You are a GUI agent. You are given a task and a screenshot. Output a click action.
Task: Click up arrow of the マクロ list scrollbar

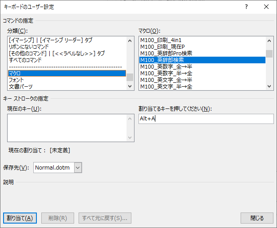click(269, 41)
